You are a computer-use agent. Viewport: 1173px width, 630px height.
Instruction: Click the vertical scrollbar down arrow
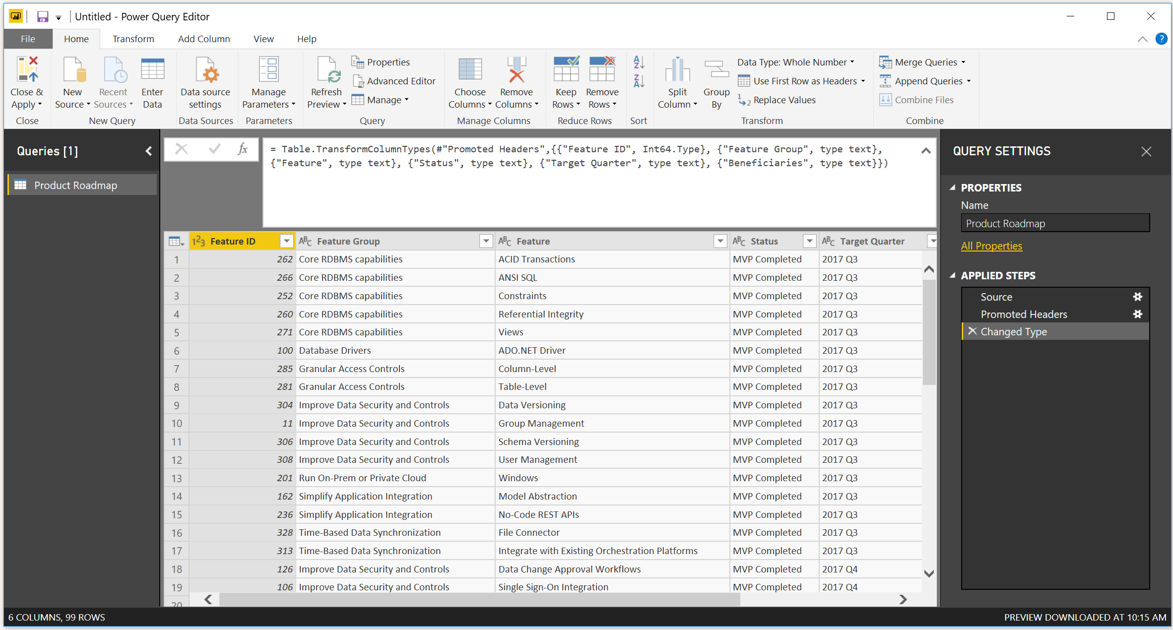pyautogui.click(x=929, y=573)
